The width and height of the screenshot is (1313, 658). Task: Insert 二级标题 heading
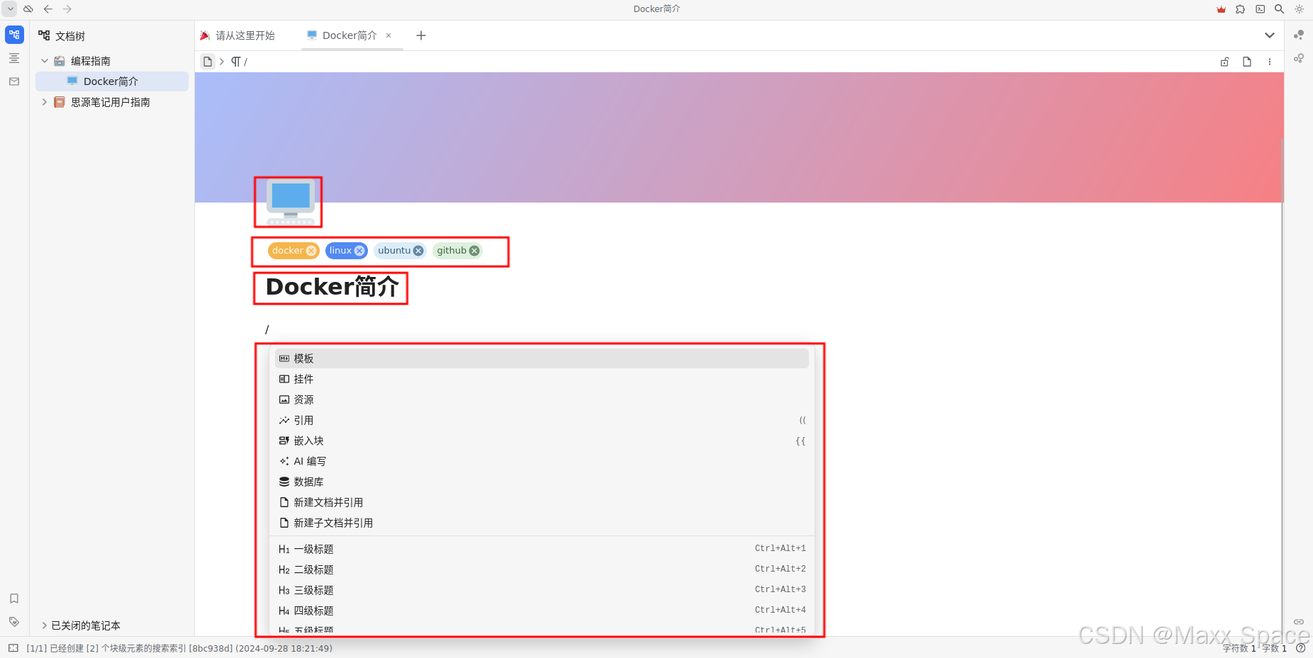coord(542,569)
